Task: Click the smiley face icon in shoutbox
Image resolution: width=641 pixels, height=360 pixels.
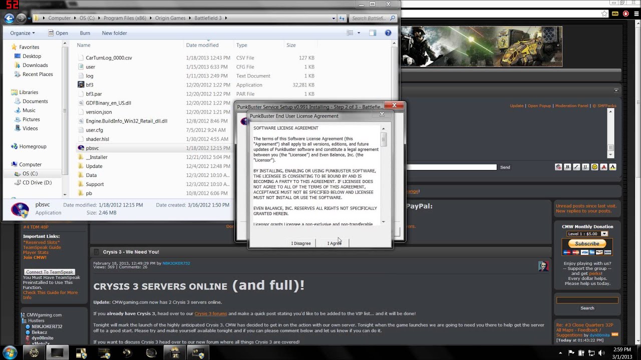Action: click(594, 167)
